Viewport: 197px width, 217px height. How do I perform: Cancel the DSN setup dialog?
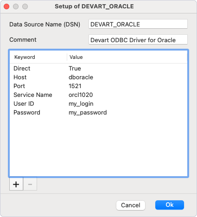(x=131, y=205)
